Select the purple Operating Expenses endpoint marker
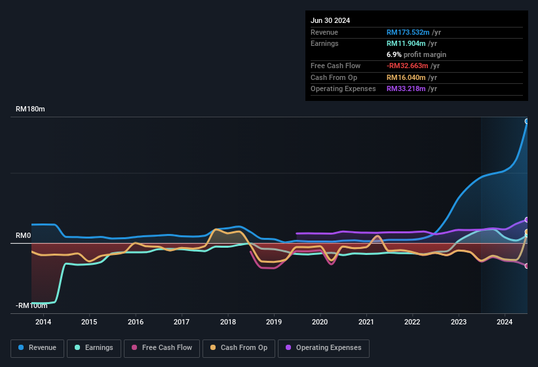Screen dimensions: 538x367 click(x=527, y=220)
